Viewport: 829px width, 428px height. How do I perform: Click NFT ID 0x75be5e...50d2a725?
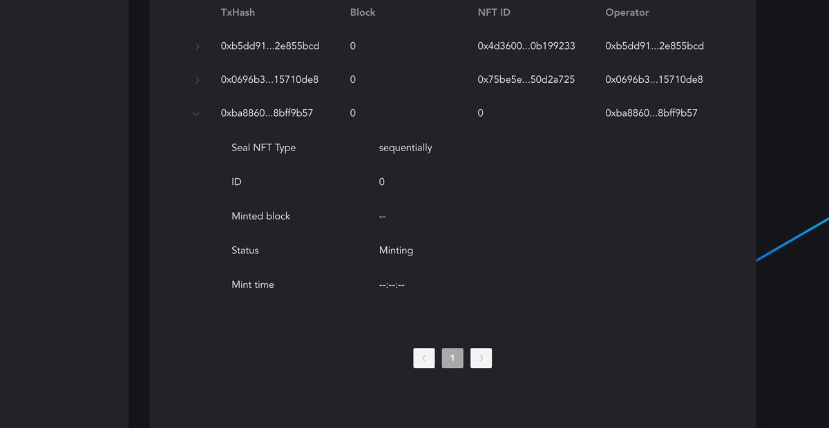tap(526, 79)
